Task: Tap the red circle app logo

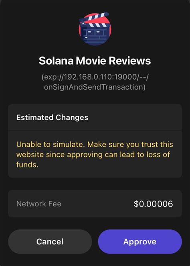Action: point(95,29)
